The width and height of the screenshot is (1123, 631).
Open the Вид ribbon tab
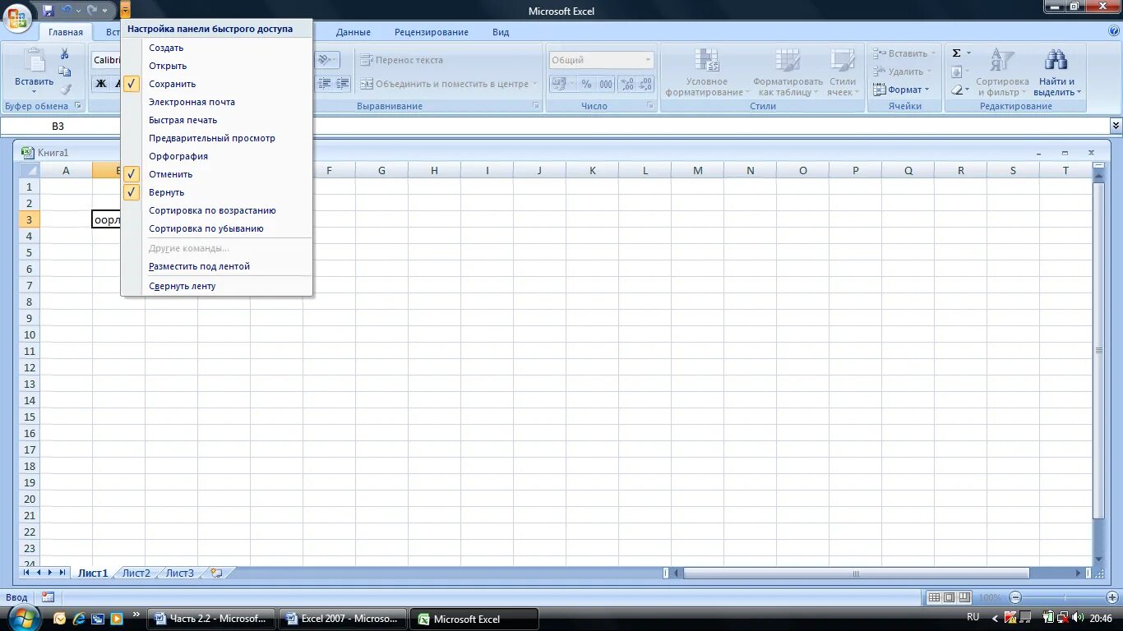pyautogui.click(x=501, y=32)
